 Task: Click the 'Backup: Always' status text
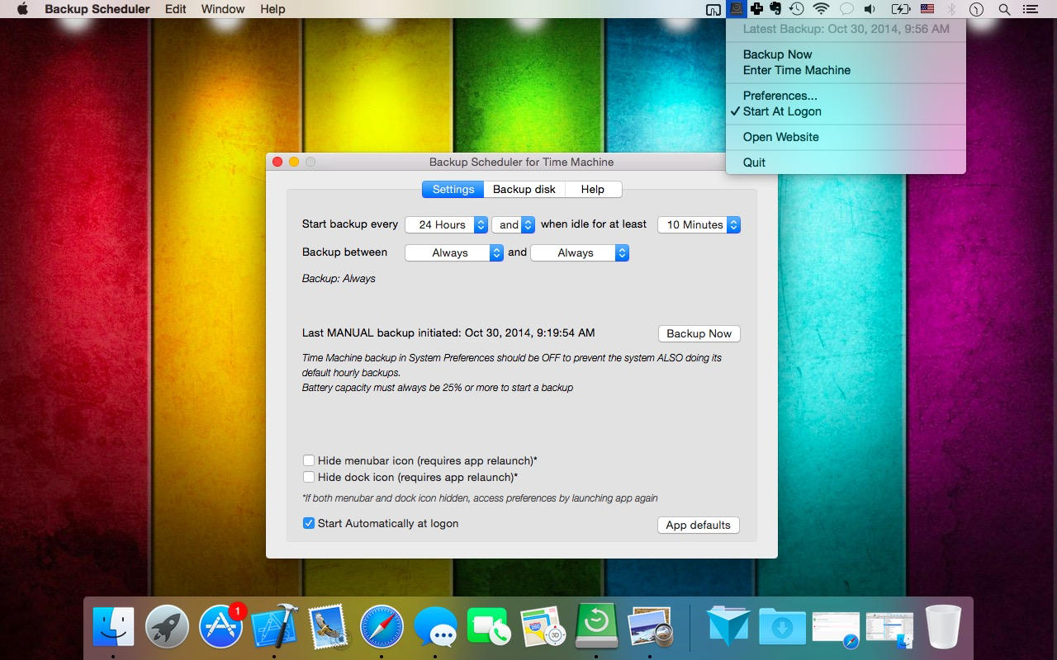point(339,279)
